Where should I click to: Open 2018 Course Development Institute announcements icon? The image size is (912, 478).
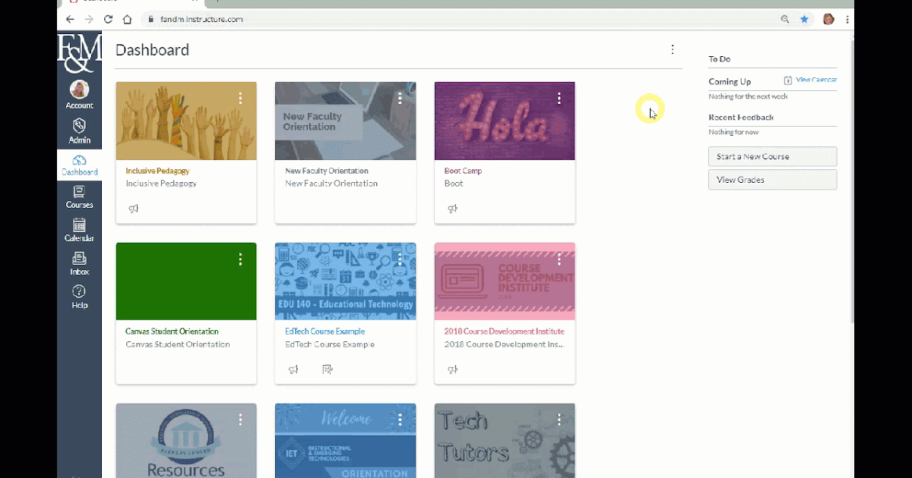[x=452, y=370]
